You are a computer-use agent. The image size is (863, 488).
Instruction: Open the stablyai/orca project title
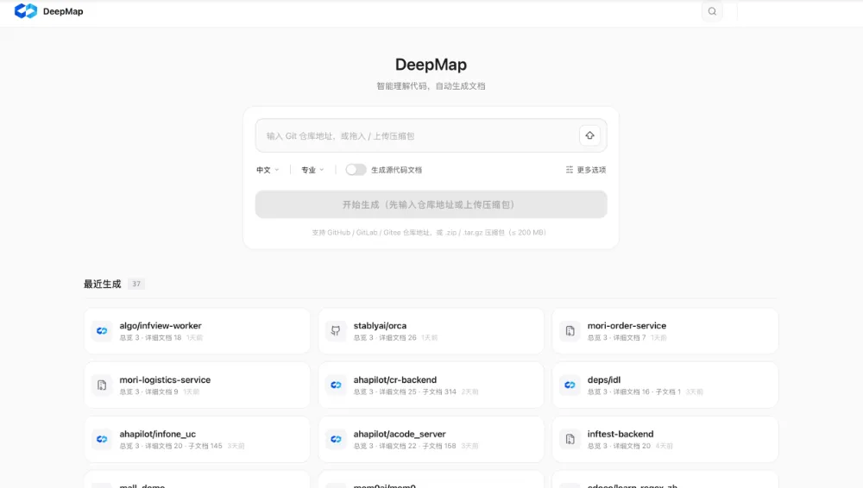pos(380,326)
